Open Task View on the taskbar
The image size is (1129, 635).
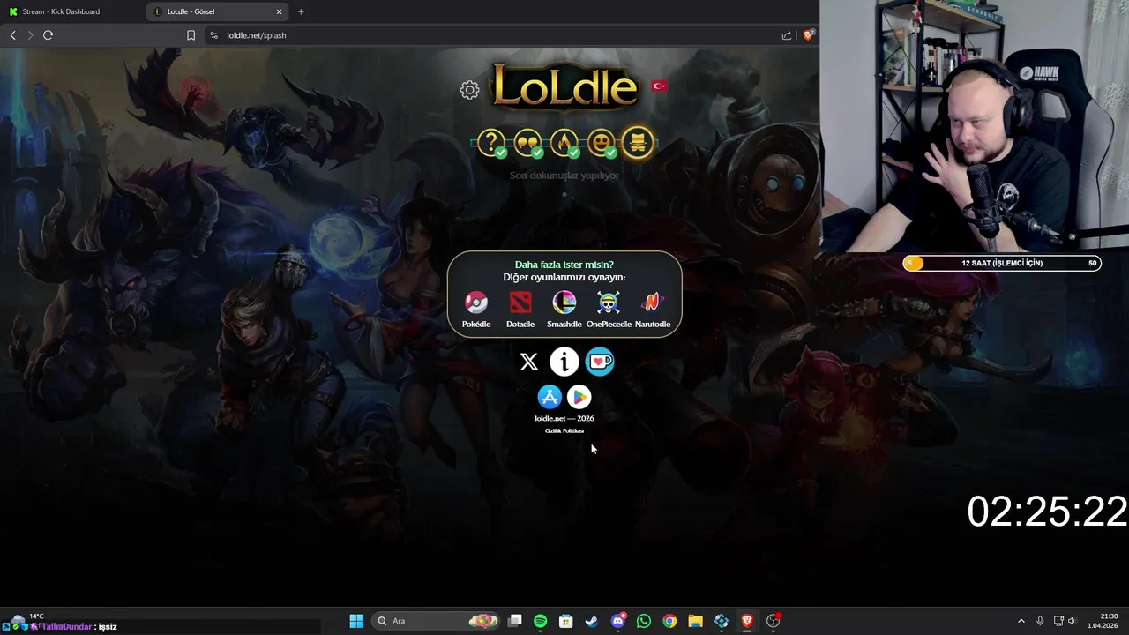[515, 621]
